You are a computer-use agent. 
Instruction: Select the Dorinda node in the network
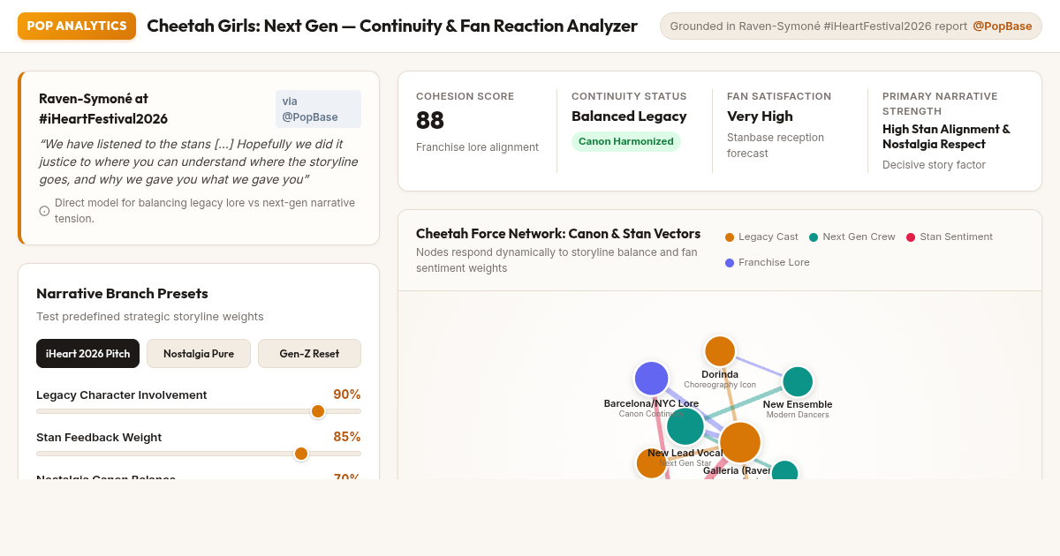click(720, 351)
